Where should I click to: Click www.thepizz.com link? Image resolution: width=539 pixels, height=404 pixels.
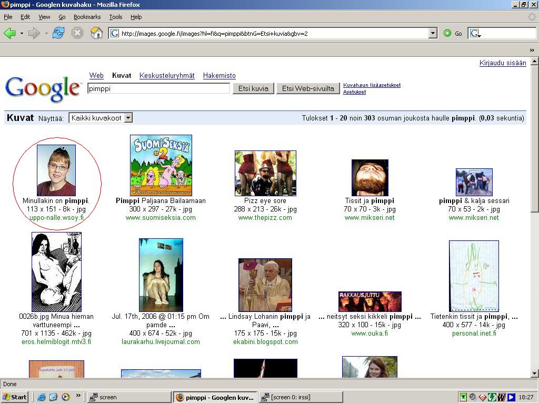point(265,217)
